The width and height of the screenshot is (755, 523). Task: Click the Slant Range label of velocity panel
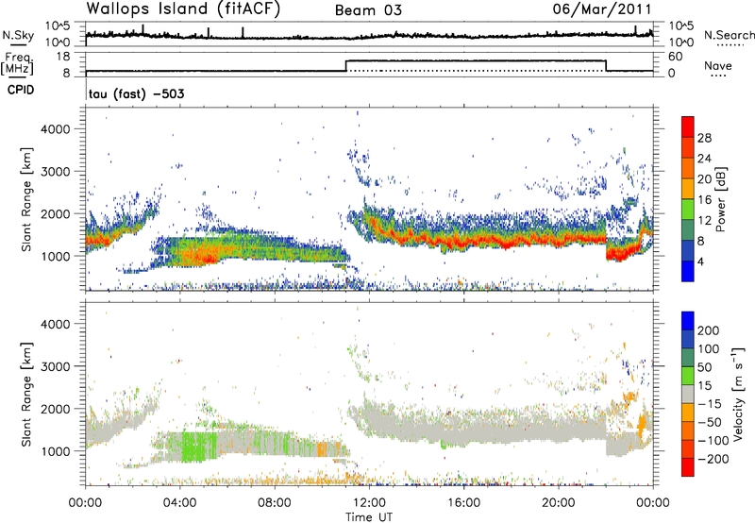click(x=26, y=394)
